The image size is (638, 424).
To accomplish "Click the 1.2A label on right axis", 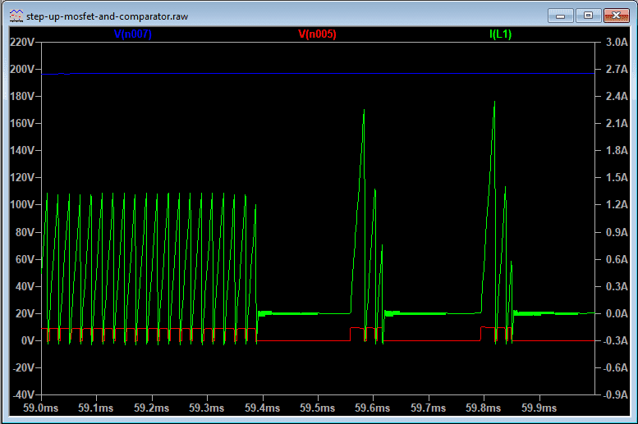I will click(x=616, y=204).
